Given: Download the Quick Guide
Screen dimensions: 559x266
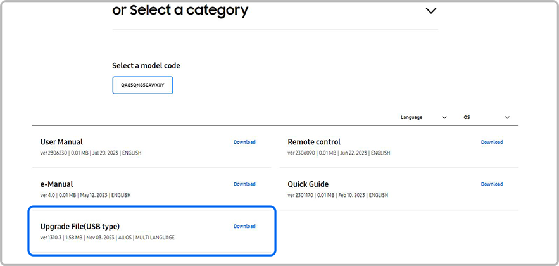Looking at the screenshot, I should [491, 184].
